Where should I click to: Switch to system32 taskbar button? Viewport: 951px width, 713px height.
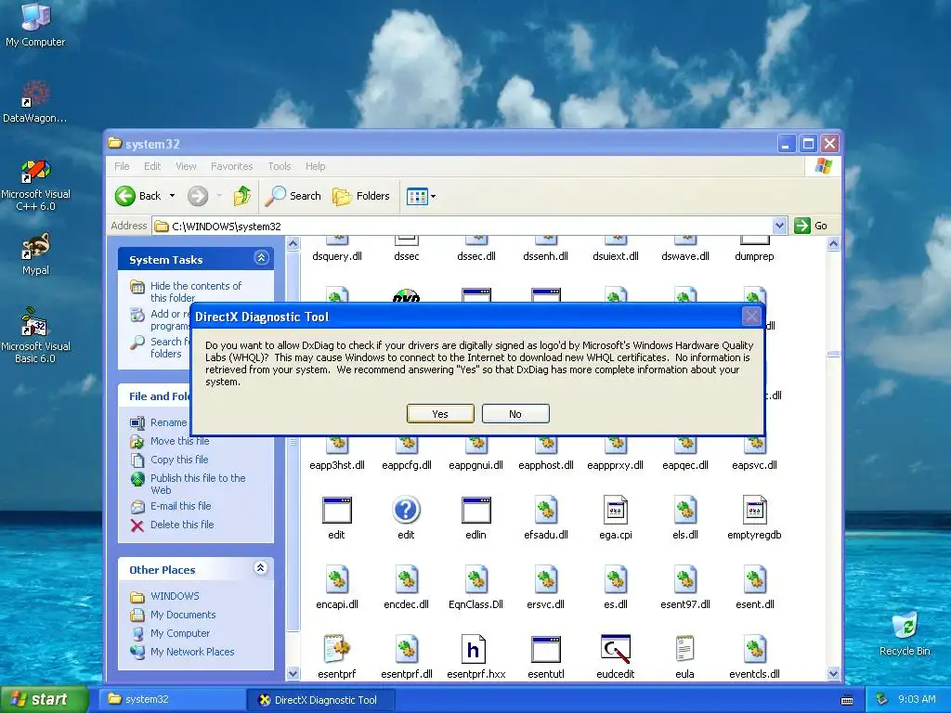(x=172, y=699)
